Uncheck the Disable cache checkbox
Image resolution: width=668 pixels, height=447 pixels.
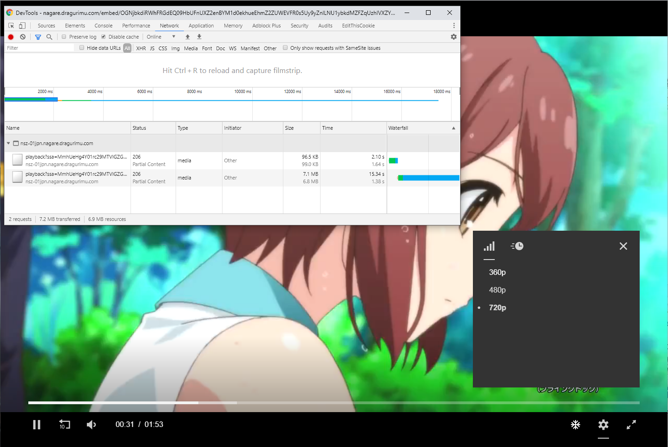pyautogui.click(x=104, y=37)
